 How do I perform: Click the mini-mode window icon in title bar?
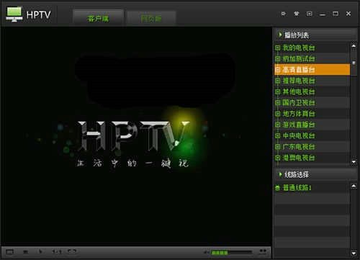(x=310, y=14)
